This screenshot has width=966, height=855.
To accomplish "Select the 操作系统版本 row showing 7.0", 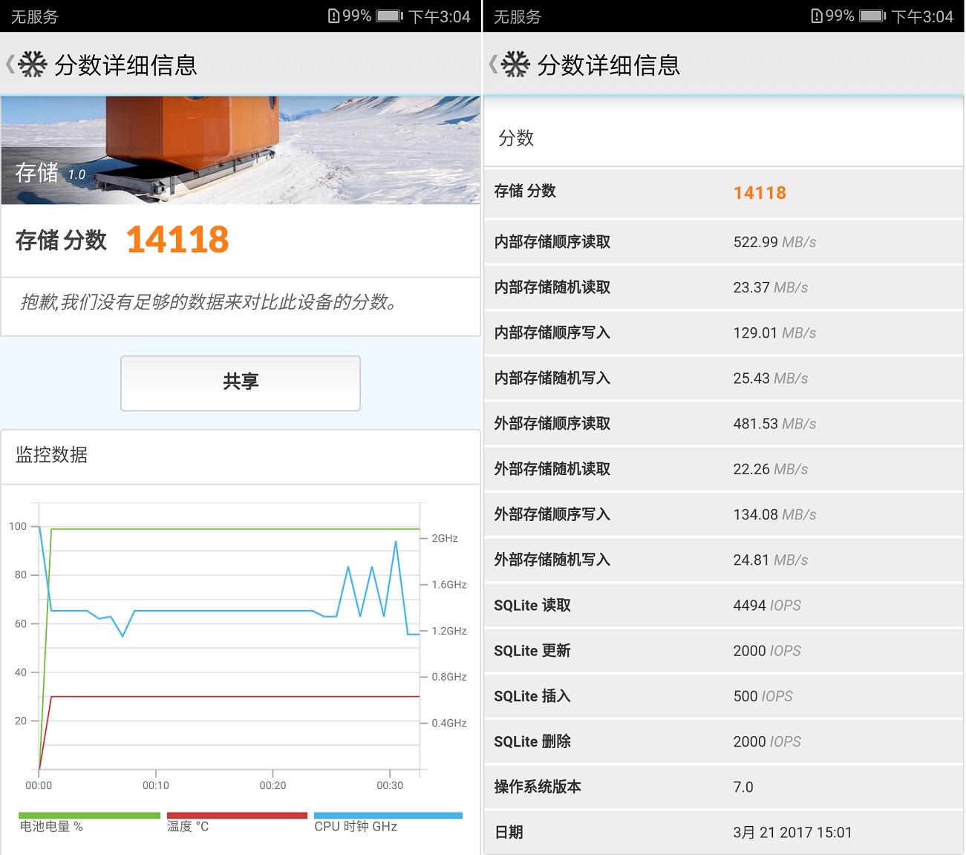I will [724, 787].
